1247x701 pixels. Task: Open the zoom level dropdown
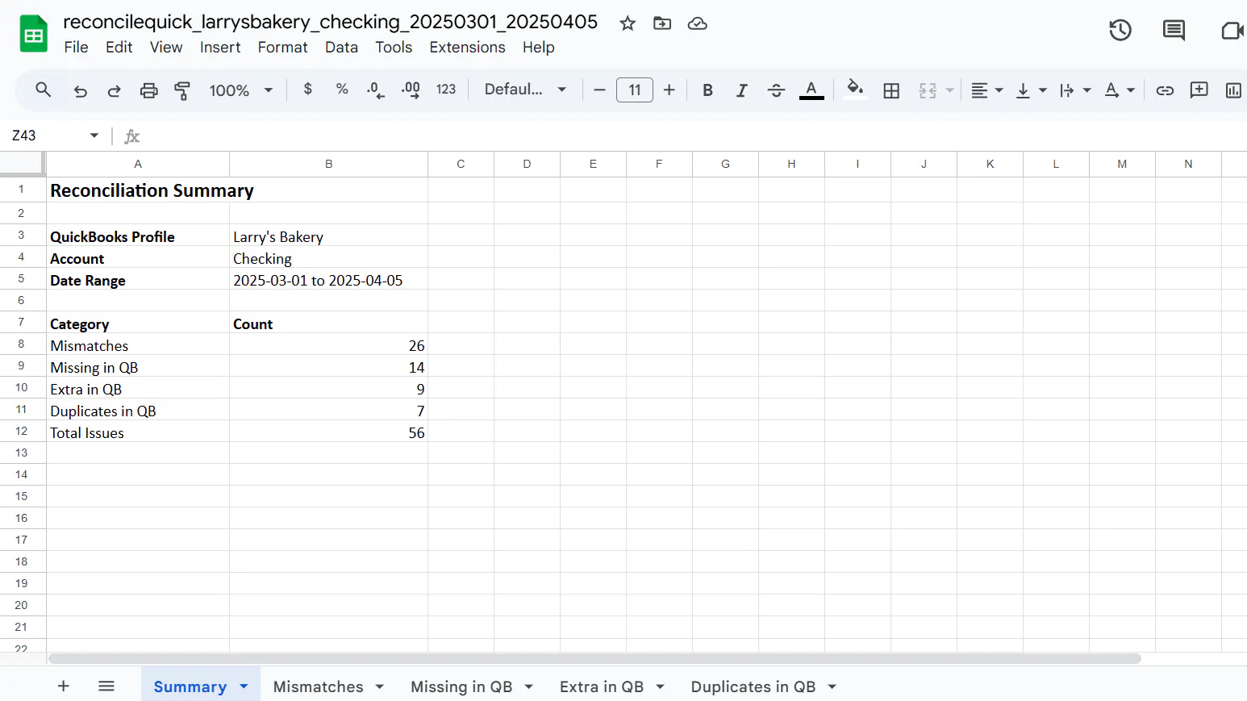(x=241, y=90)
